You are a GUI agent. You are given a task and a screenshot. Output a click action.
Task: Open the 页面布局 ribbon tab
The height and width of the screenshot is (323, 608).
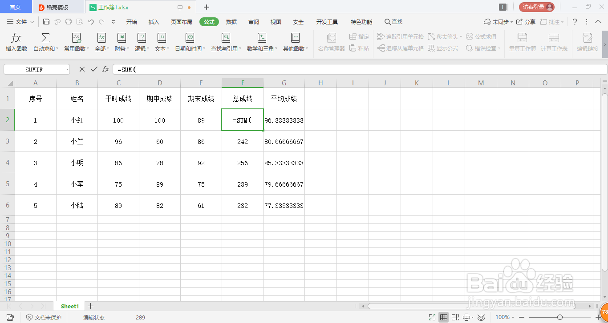coord(181,21)
